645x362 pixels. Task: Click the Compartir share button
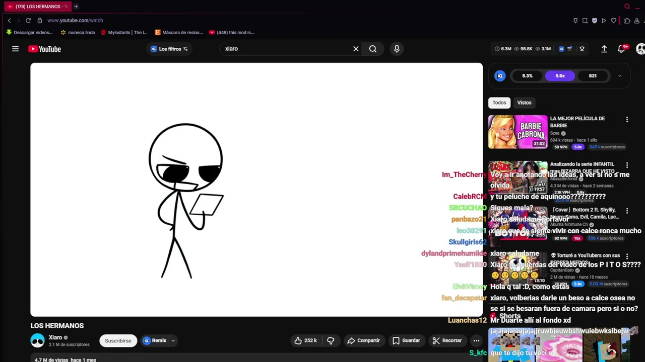coord(363,340)
